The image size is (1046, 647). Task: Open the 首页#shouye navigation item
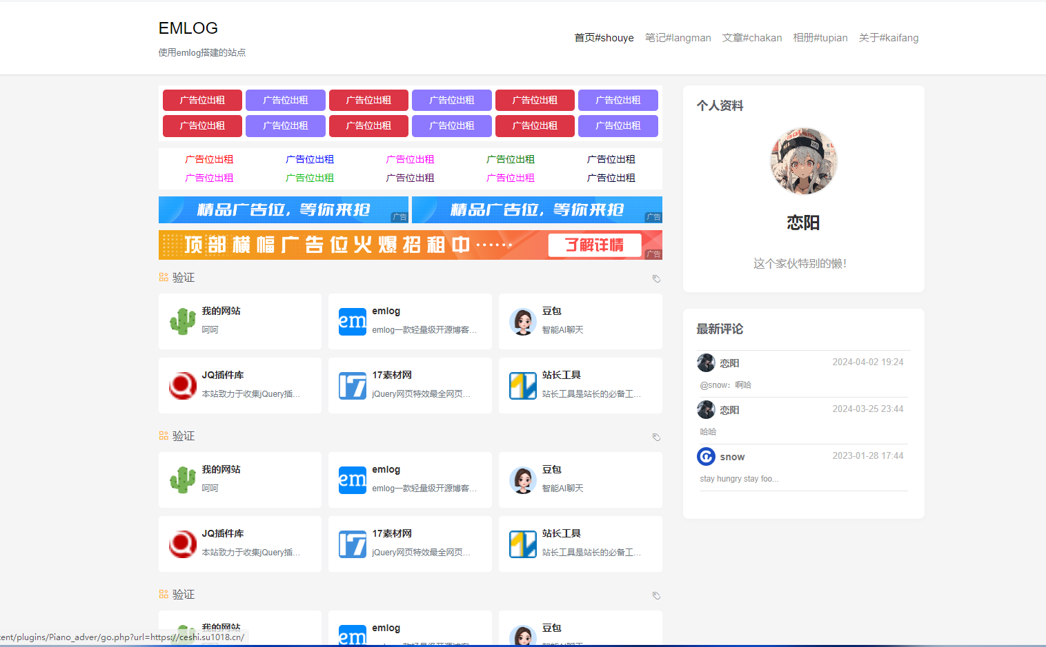[x=604, y=38]
